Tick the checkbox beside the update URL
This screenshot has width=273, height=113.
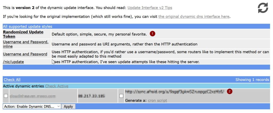tap(121, 96)
